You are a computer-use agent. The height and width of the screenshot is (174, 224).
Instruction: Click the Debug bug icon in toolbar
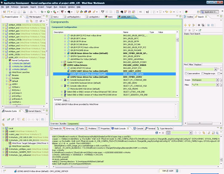(42, 12)
